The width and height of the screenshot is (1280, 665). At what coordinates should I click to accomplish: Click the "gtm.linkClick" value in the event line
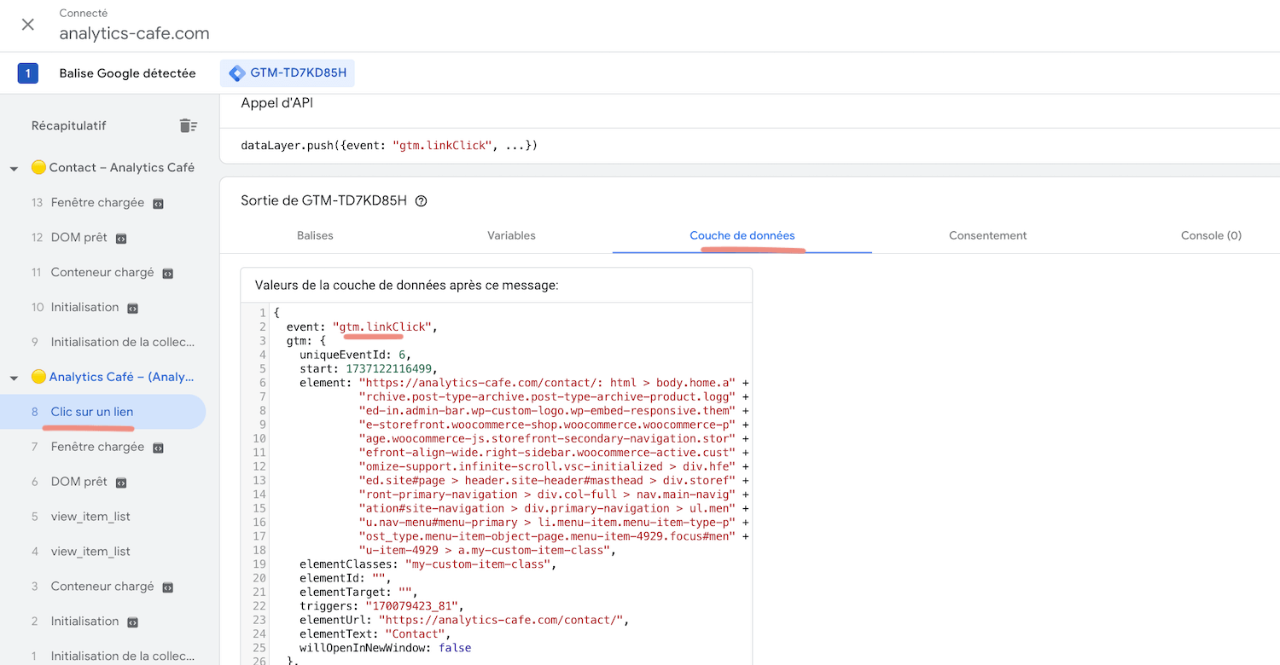(382, 327)
